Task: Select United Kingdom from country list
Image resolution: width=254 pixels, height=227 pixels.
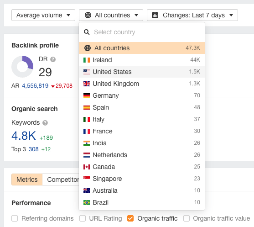Action: 142,84
